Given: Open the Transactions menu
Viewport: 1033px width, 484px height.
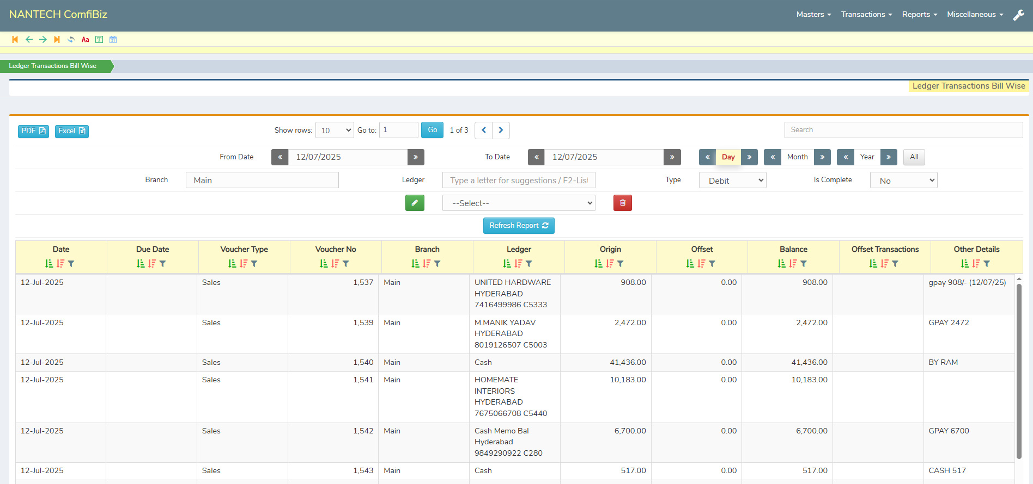Looking at the screenshot, I should (866, 15).
